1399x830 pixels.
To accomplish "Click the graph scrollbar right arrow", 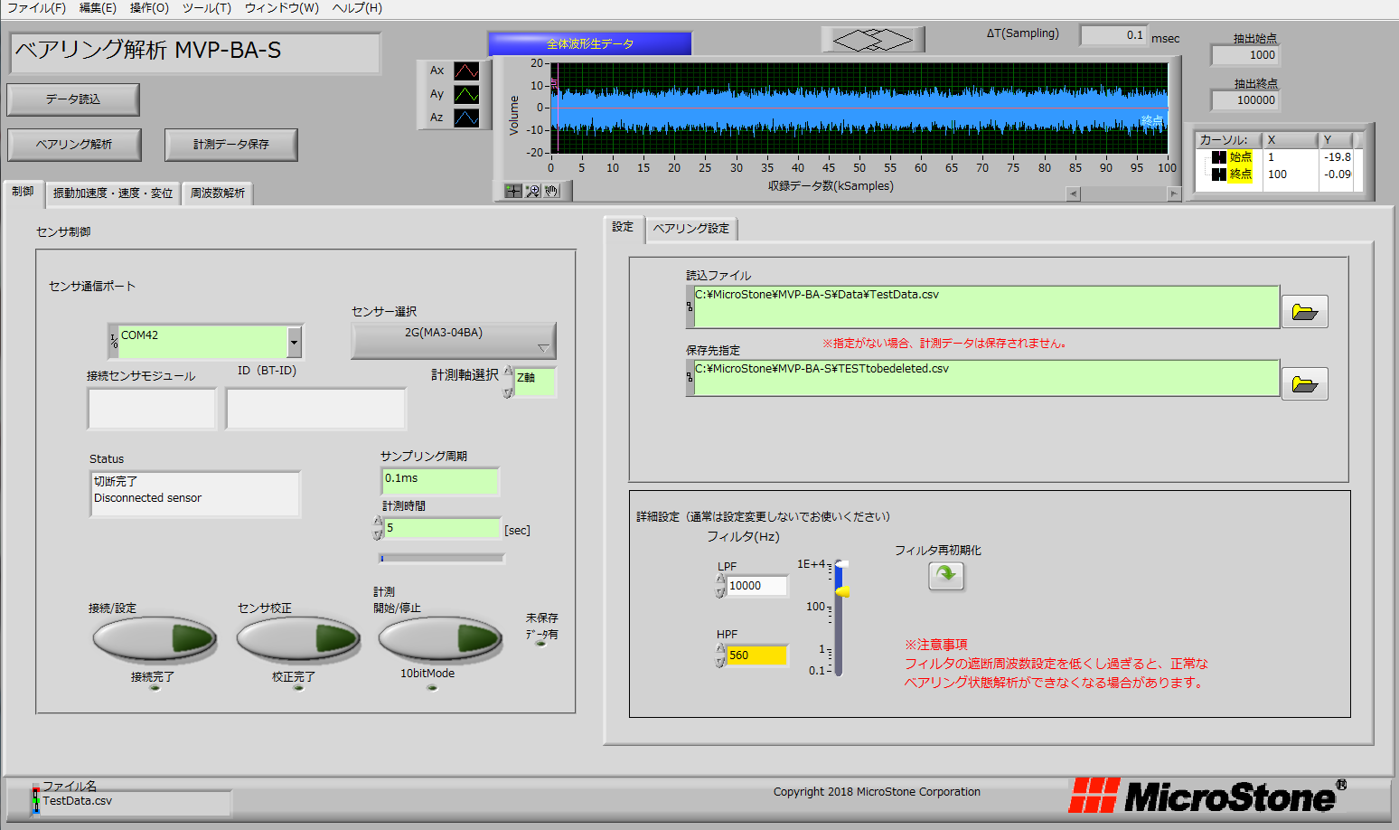I will [x=1174, y=193].
